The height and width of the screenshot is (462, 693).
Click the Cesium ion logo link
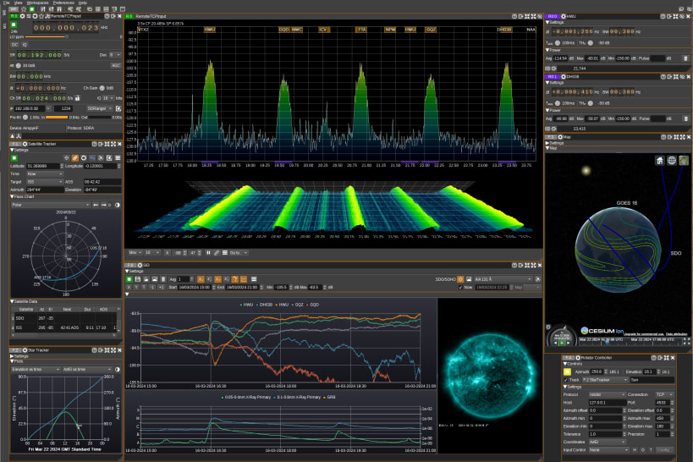602,331
